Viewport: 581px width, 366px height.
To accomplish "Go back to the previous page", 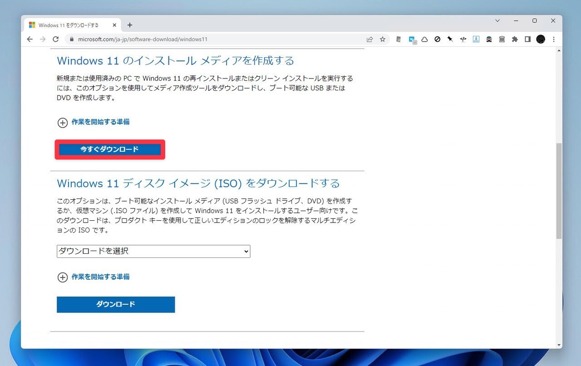I will (x=30, y=40).
